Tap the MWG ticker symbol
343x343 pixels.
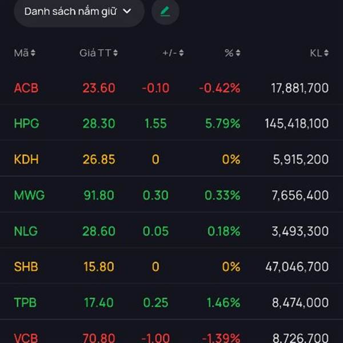click(x=29, y=195)
